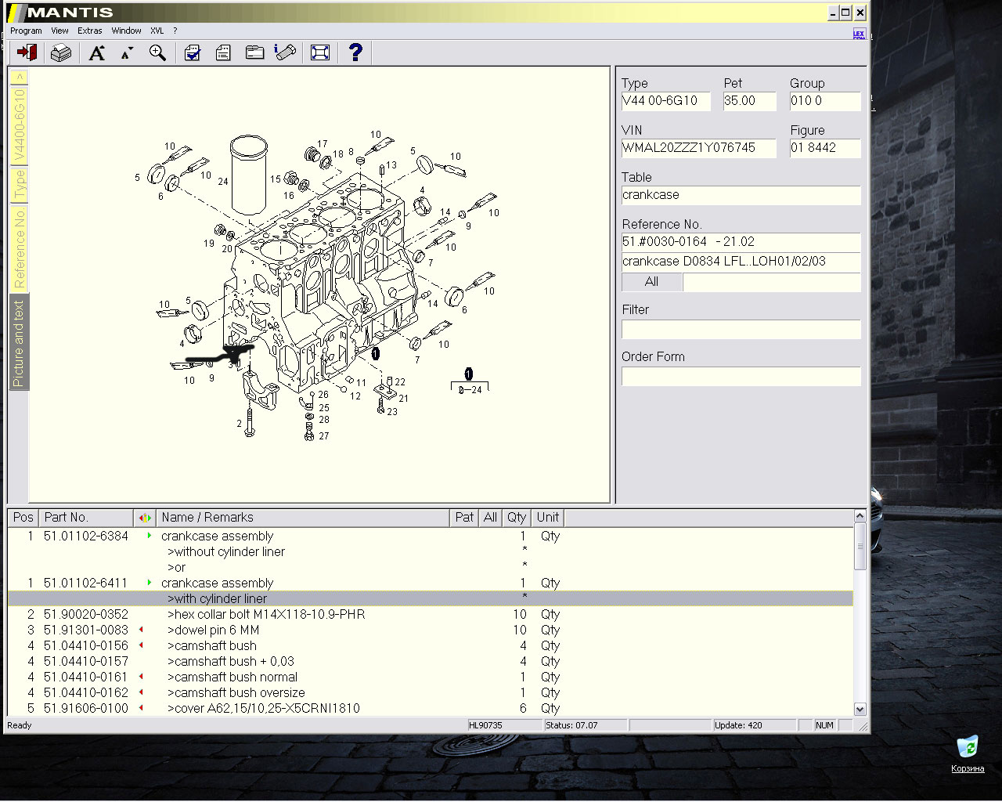This screenshot has width=1002, height=802.
Task: Click the LEX logo icon in the menu bar
Action: click(x=859, y=32)
